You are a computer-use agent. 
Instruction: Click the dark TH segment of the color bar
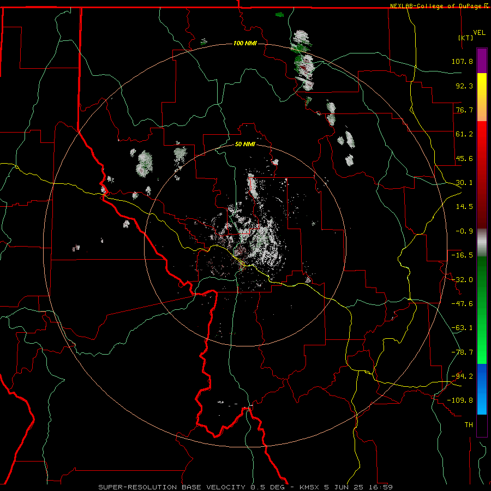[x=482, y=425]
